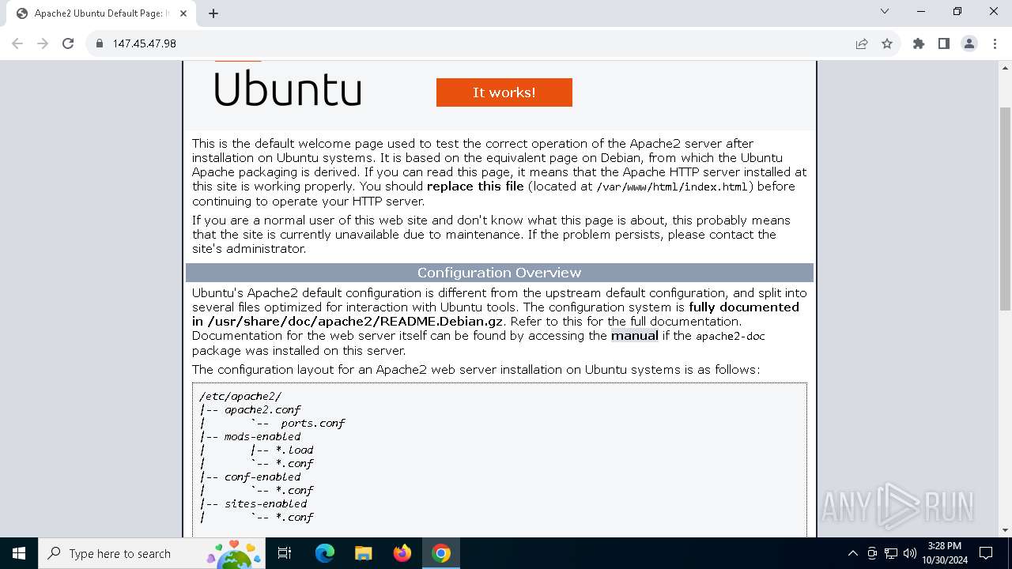Click the *.load tree line
Image resolution: width=1012 pixels, height=569 pixels.
pos(294,450)
